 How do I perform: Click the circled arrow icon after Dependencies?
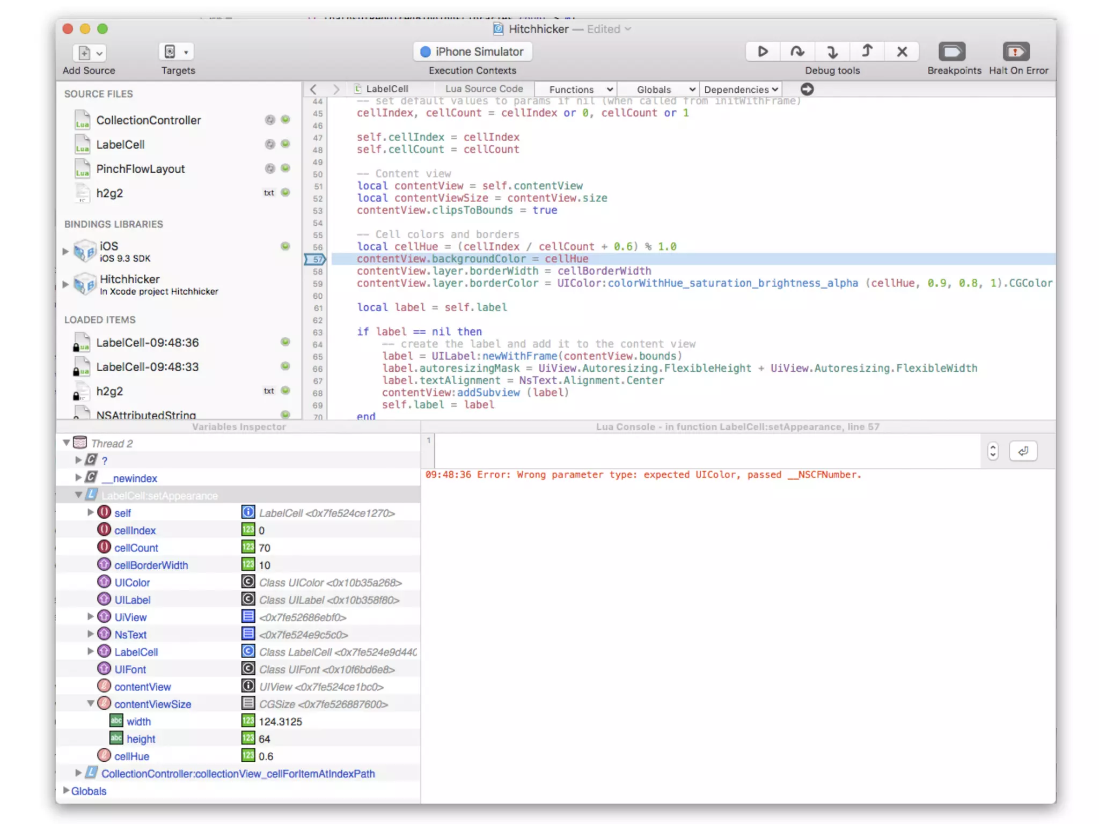point(807,89)
